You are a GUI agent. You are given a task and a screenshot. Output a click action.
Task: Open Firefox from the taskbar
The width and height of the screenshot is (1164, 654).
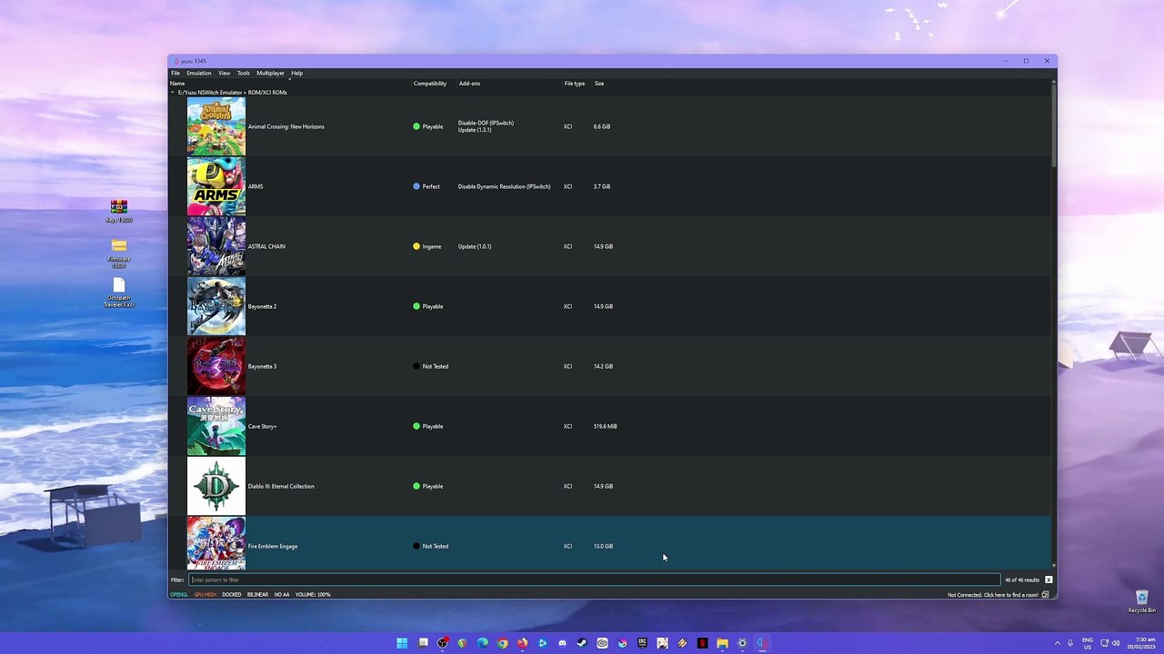(522, 643)
